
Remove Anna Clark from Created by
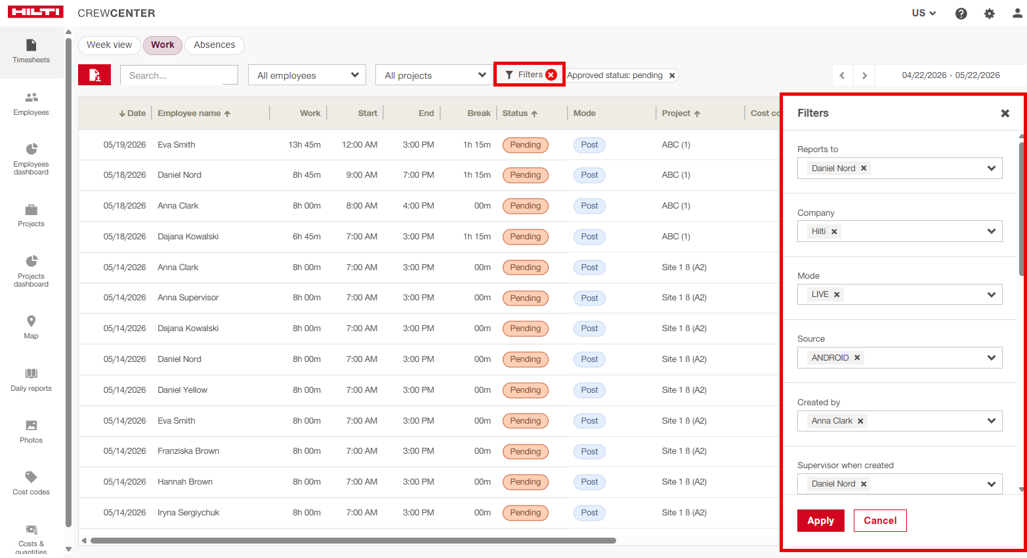[860, 421]
